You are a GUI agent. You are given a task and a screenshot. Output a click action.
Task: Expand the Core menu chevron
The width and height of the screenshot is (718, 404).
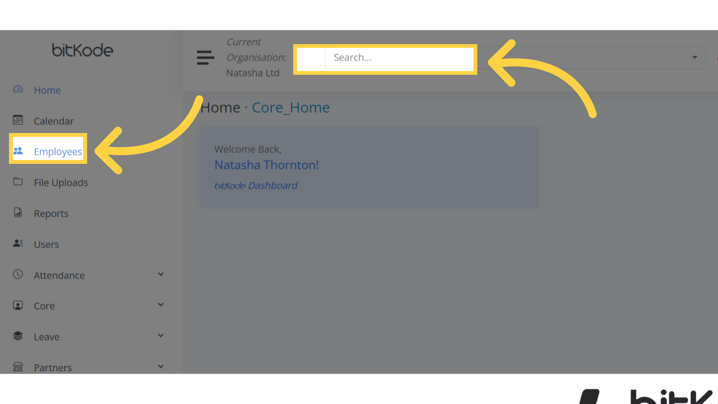point(161,305)
